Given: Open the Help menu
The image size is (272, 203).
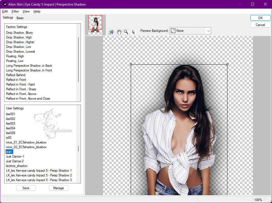Looking at the screenshot, I should [37, 11].
